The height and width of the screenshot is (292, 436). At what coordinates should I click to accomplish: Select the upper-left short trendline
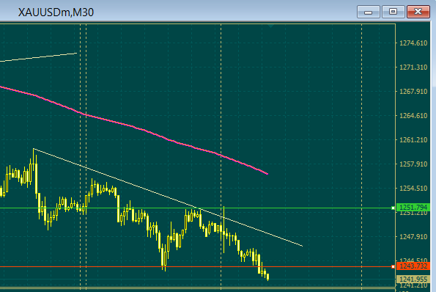[38, 57]
